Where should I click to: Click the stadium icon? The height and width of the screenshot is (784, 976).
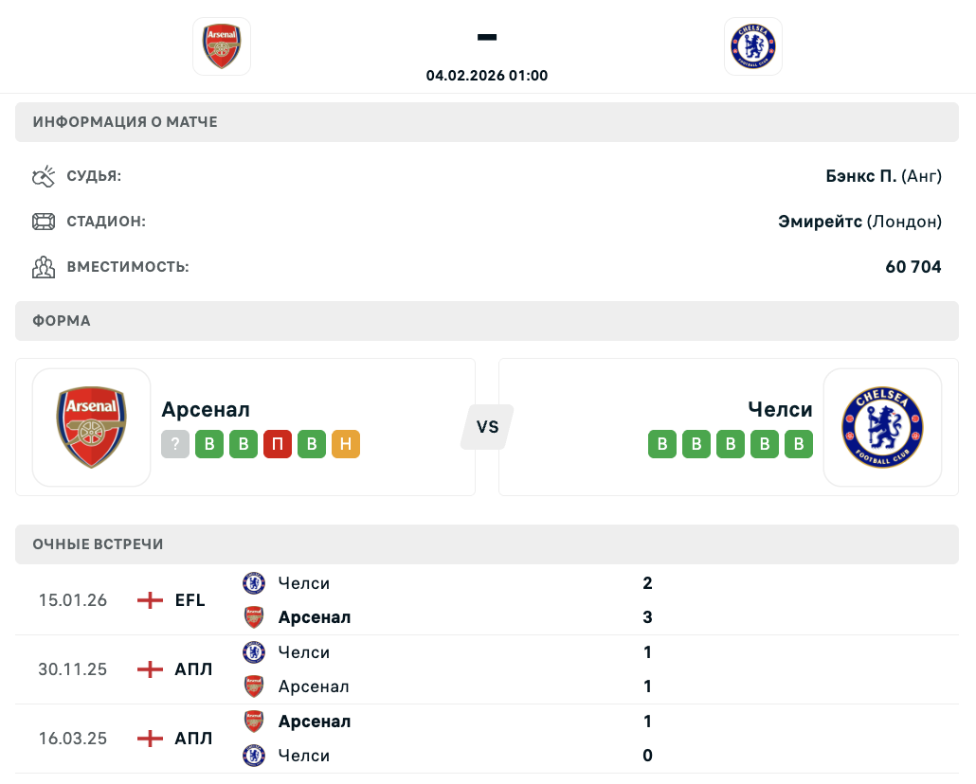(x=44, y=222)
